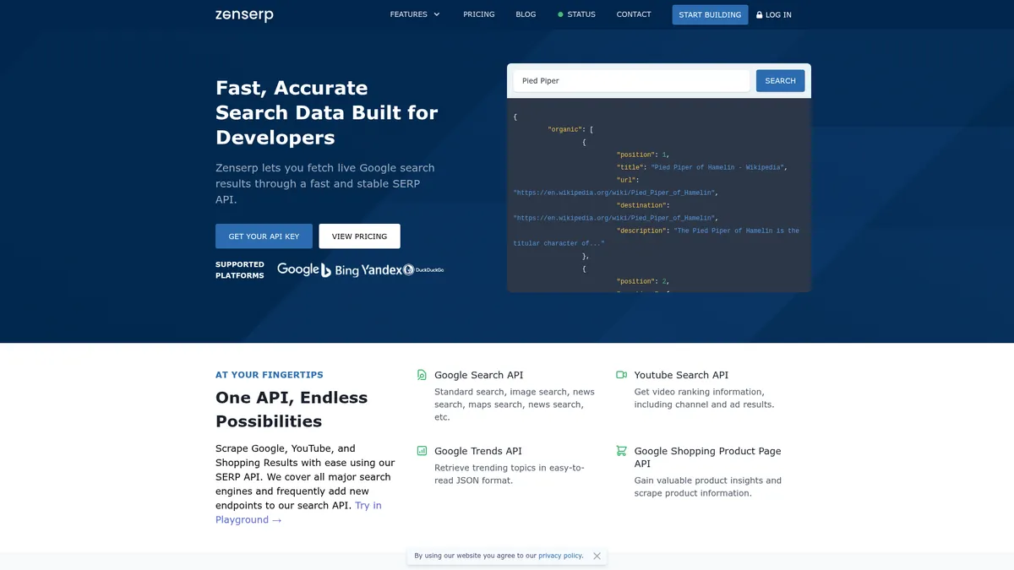Click the "Fast, Accurate Search Data" headline
This screenshot has height=570, width=1014.
click(327, 112)
